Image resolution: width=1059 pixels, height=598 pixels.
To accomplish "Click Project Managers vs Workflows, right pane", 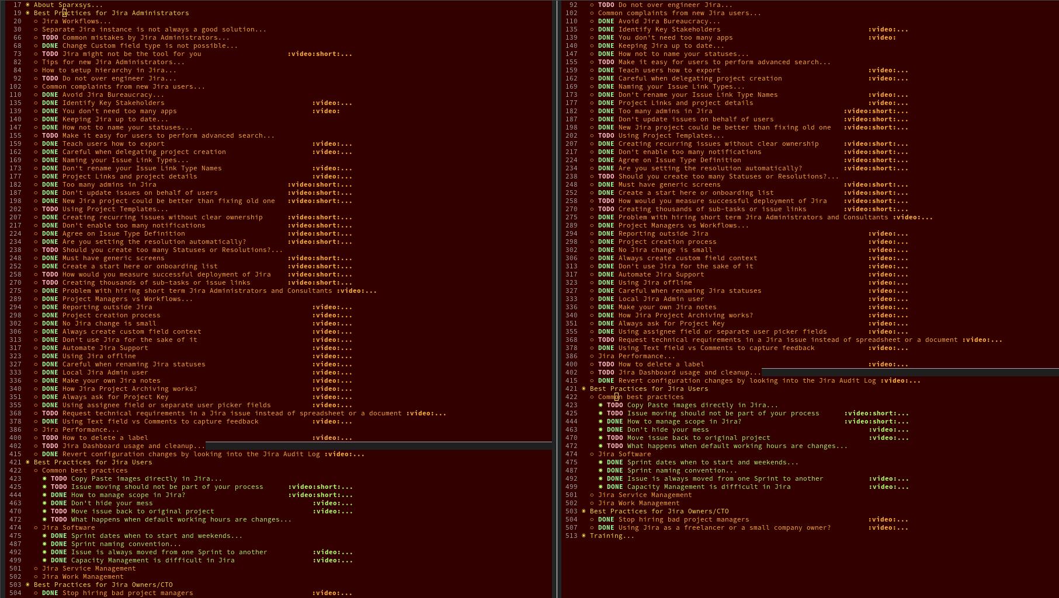I will (683, 225).
